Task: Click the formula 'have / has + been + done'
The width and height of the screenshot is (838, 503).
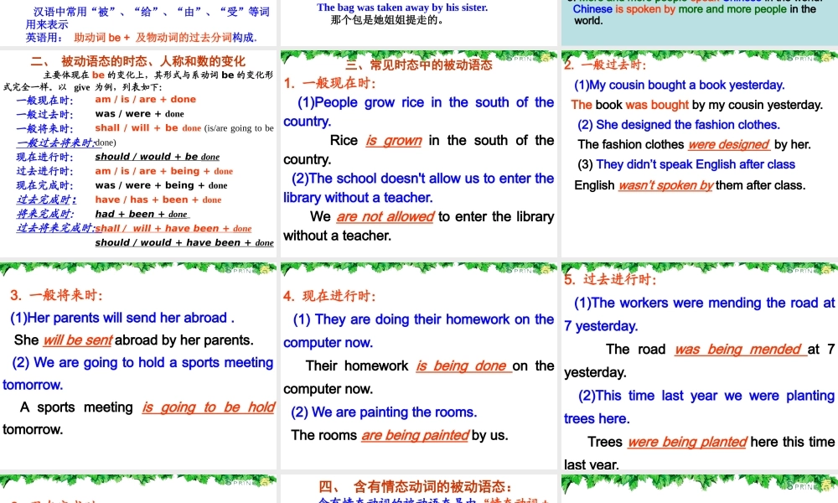Action: coord(158,200)
